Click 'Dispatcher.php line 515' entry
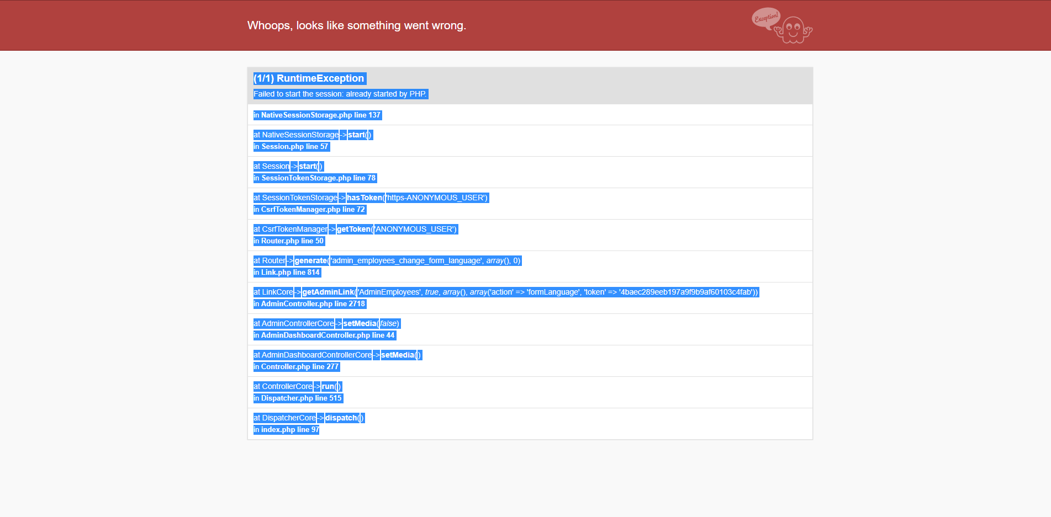The image size is (1051, 517). coord(302,398)
